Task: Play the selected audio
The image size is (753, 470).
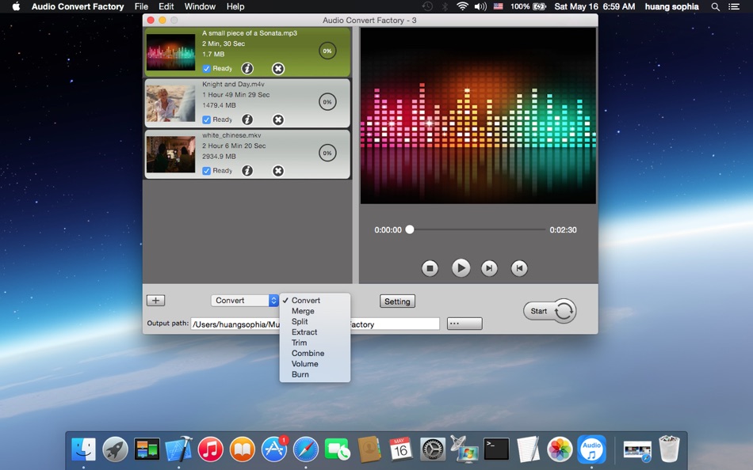Action: point(461,267)
